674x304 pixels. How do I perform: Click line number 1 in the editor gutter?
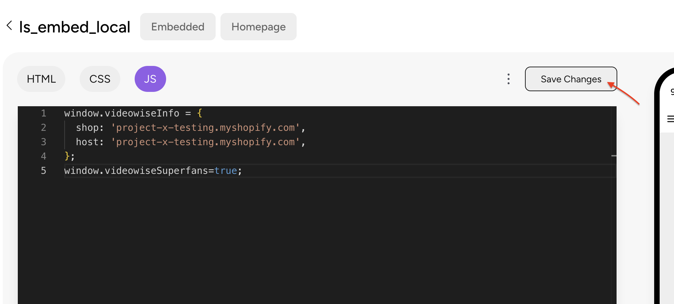43,113
